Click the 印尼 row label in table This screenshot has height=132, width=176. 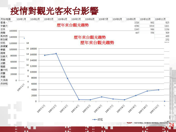3,43
